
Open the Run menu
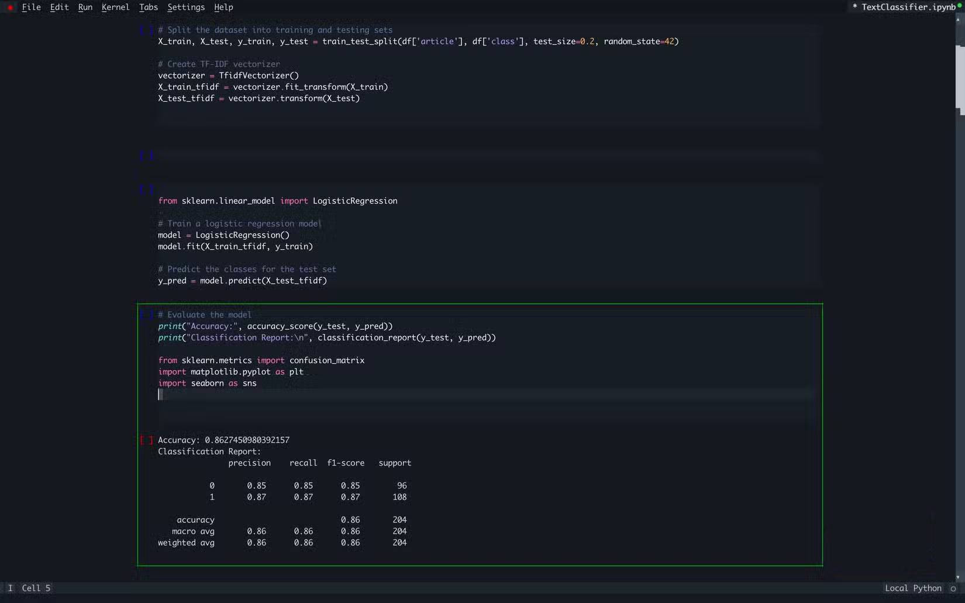85,7
